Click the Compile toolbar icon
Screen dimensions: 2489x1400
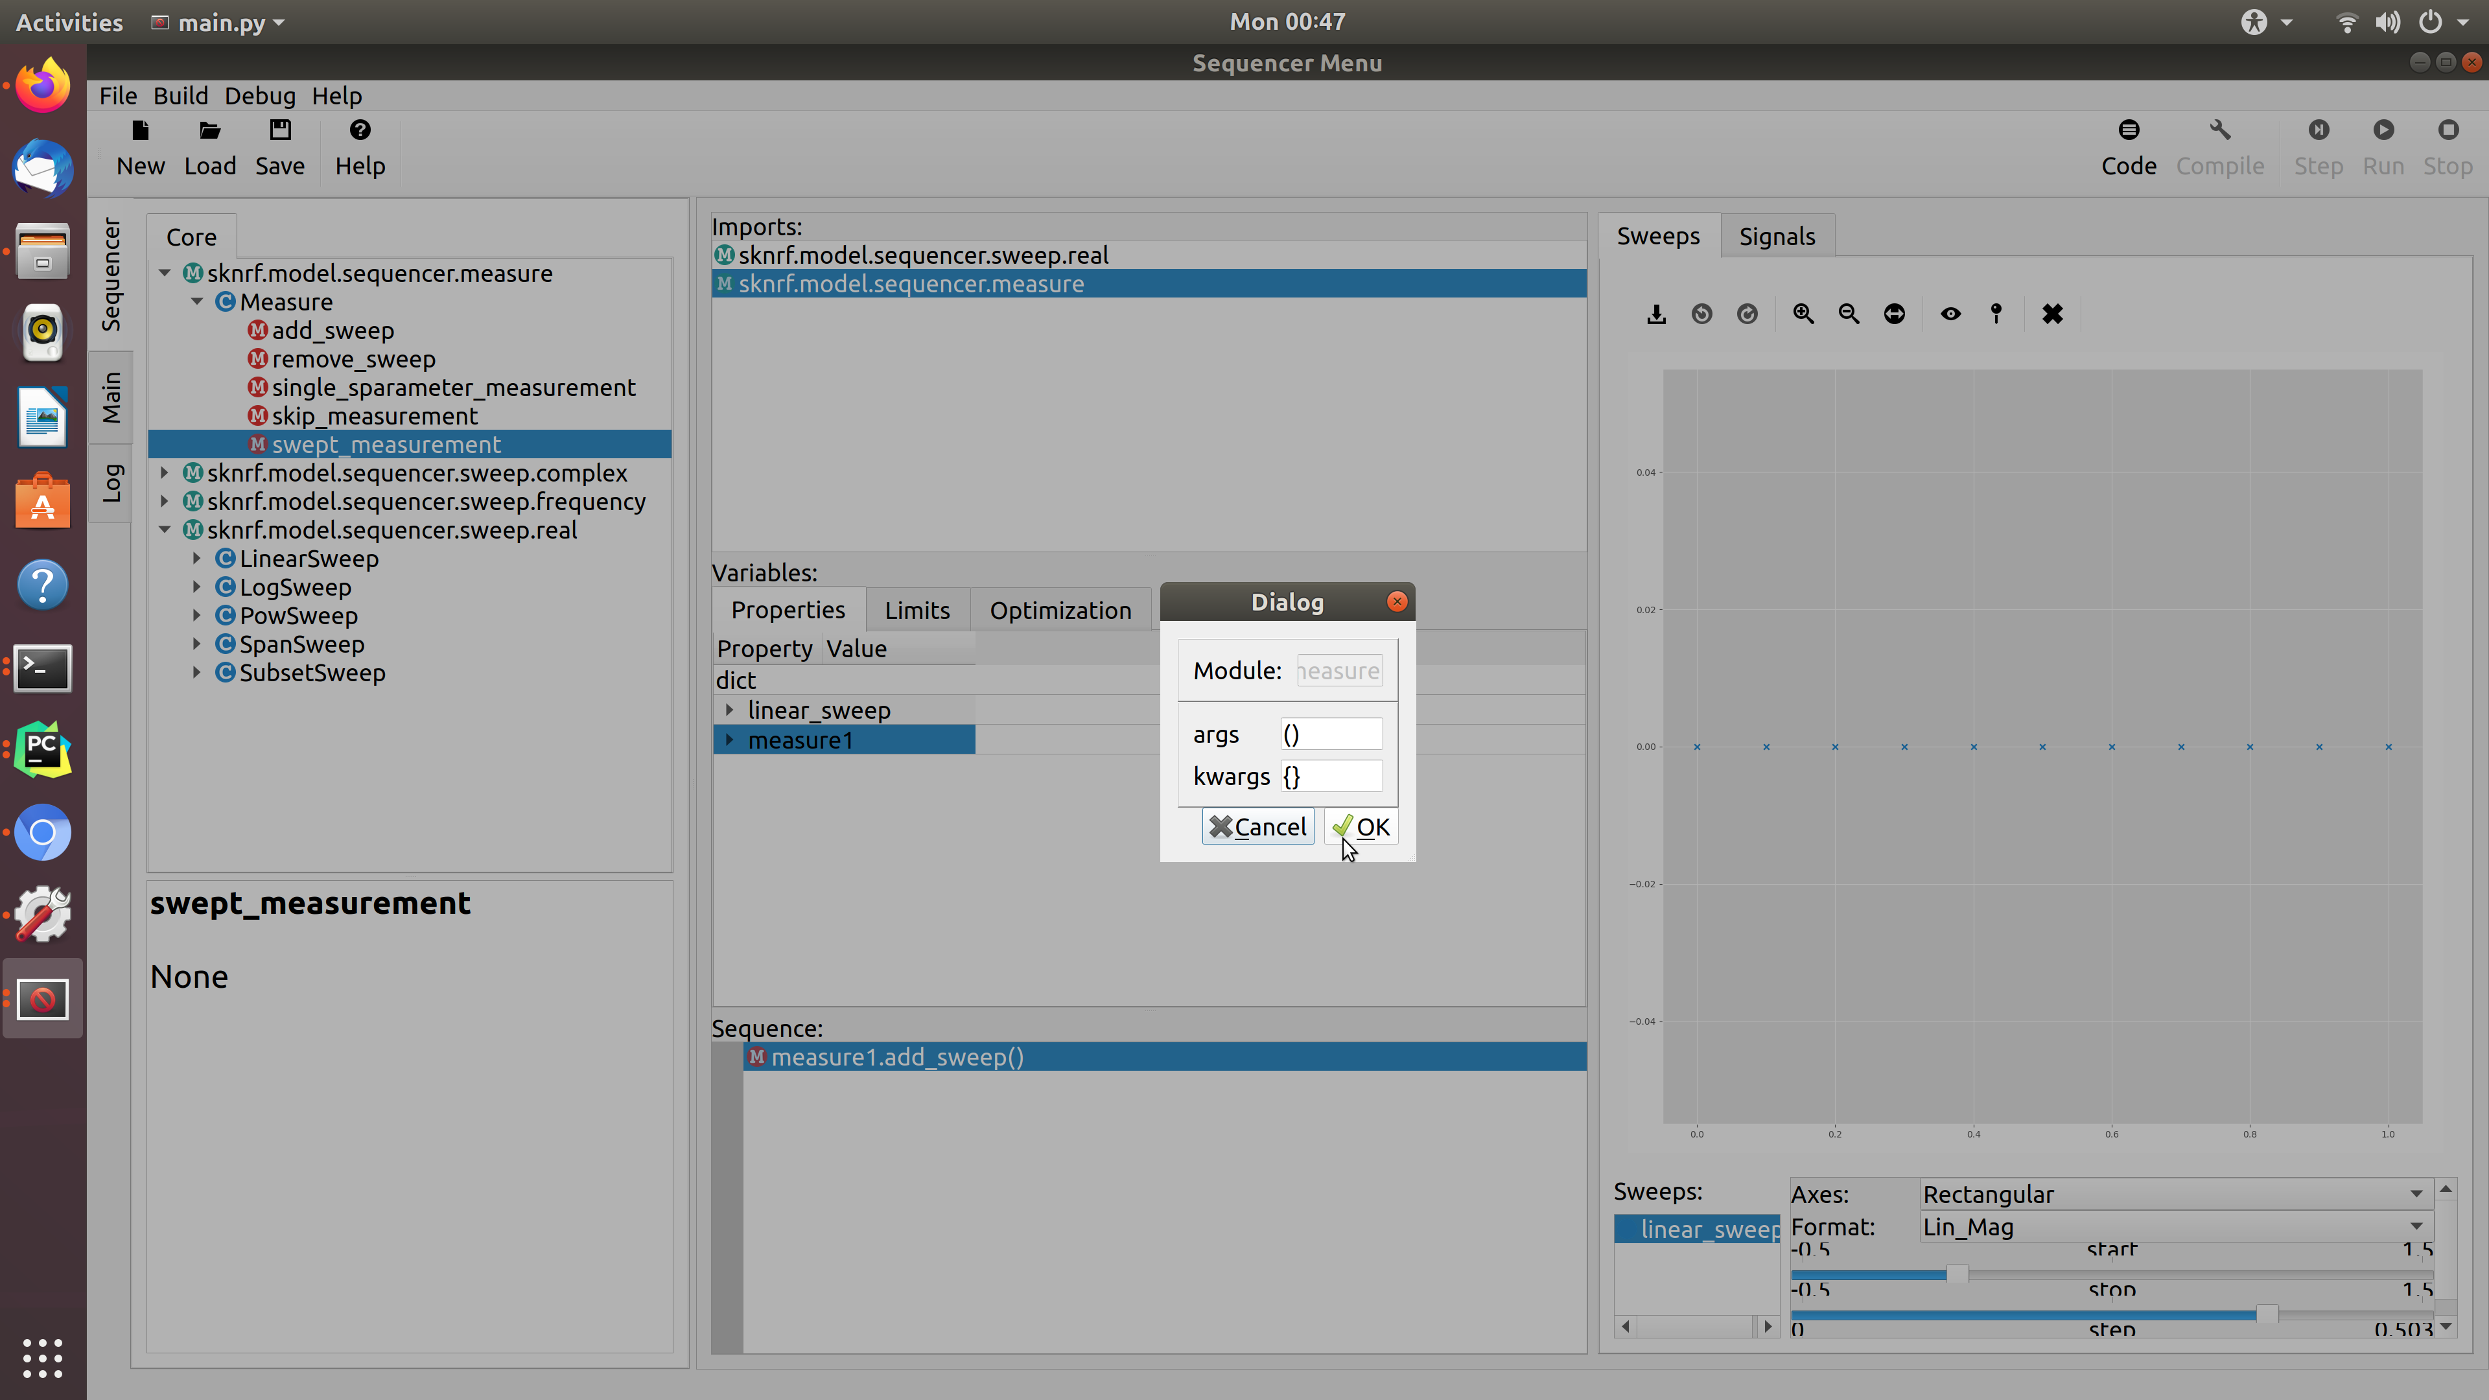click(2219, 128)
